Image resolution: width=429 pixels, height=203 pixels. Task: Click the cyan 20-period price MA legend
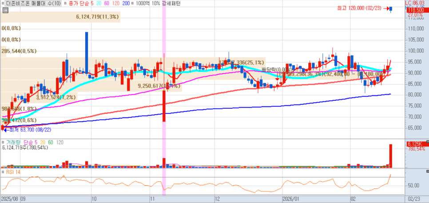99,4
